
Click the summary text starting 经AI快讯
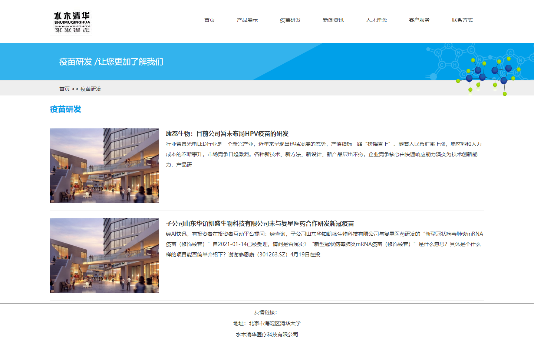(324, 244)
